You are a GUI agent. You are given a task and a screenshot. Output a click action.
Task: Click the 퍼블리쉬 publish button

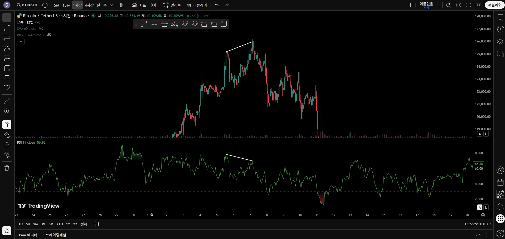tap(494, 5)
